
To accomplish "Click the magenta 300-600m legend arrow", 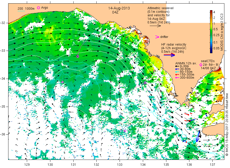I will pyautogui.click(x=177, y=78).
